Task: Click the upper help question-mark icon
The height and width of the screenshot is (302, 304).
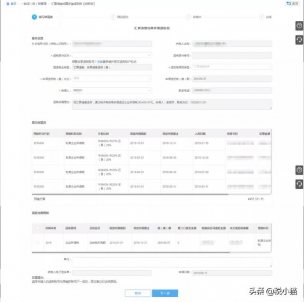Action: point(299,26)
